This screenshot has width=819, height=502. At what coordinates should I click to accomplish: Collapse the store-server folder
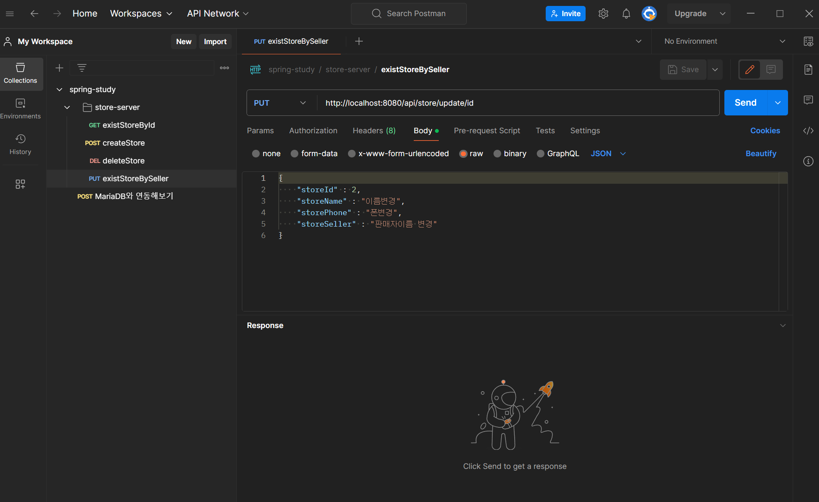point(67,107)
